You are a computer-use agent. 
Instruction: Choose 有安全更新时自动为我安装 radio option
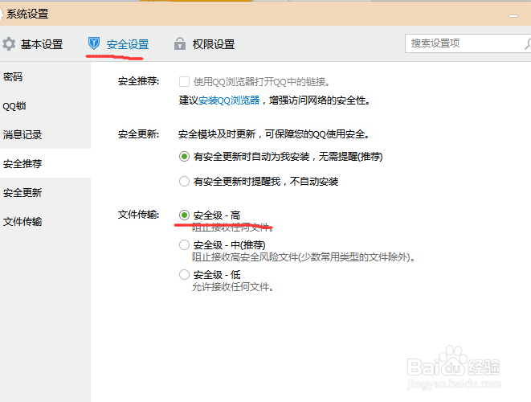tap(184, 157)
